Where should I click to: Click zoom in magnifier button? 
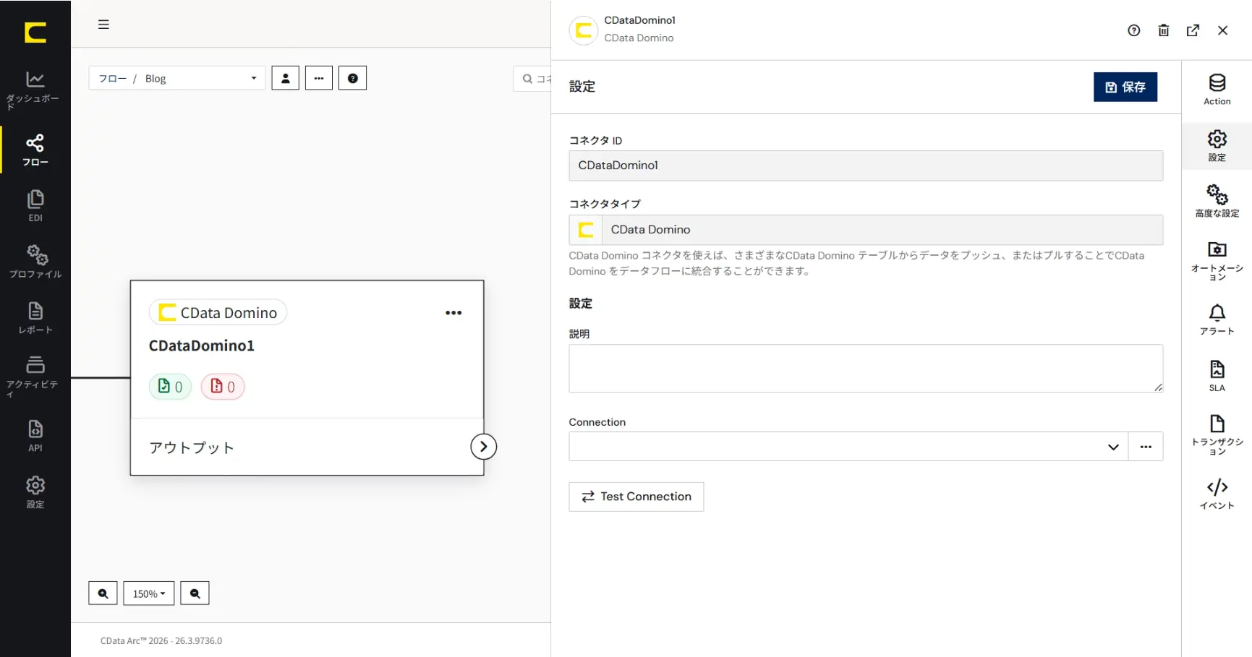click(x=103, y=593)
